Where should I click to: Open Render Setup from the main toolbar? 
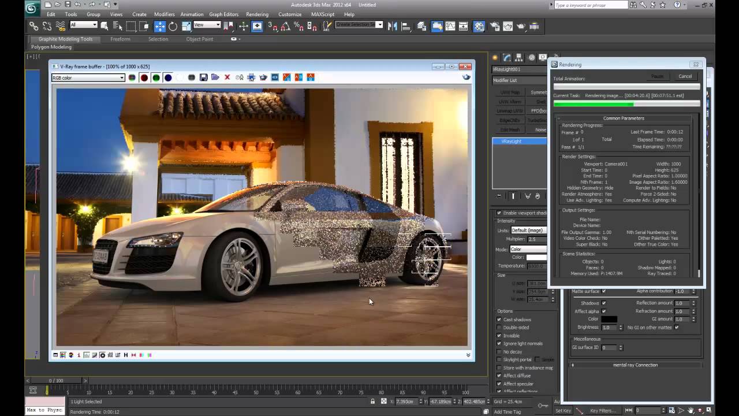click(x=495, y=26)
